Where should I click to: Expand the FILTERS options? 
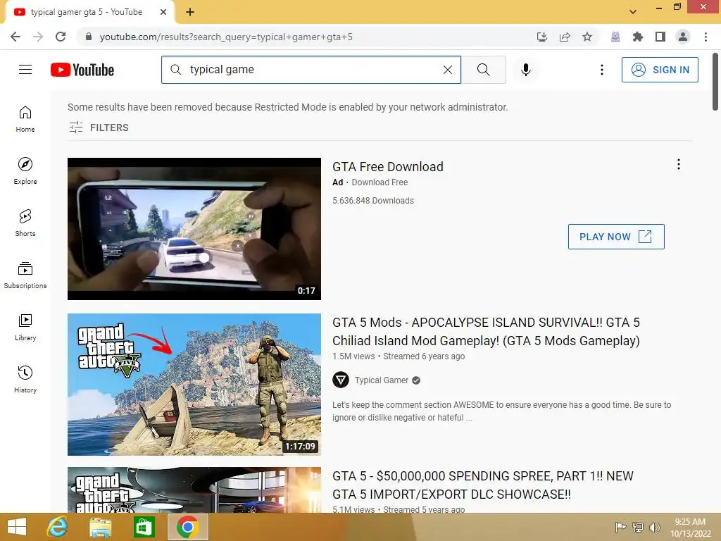tap(99, 128)
